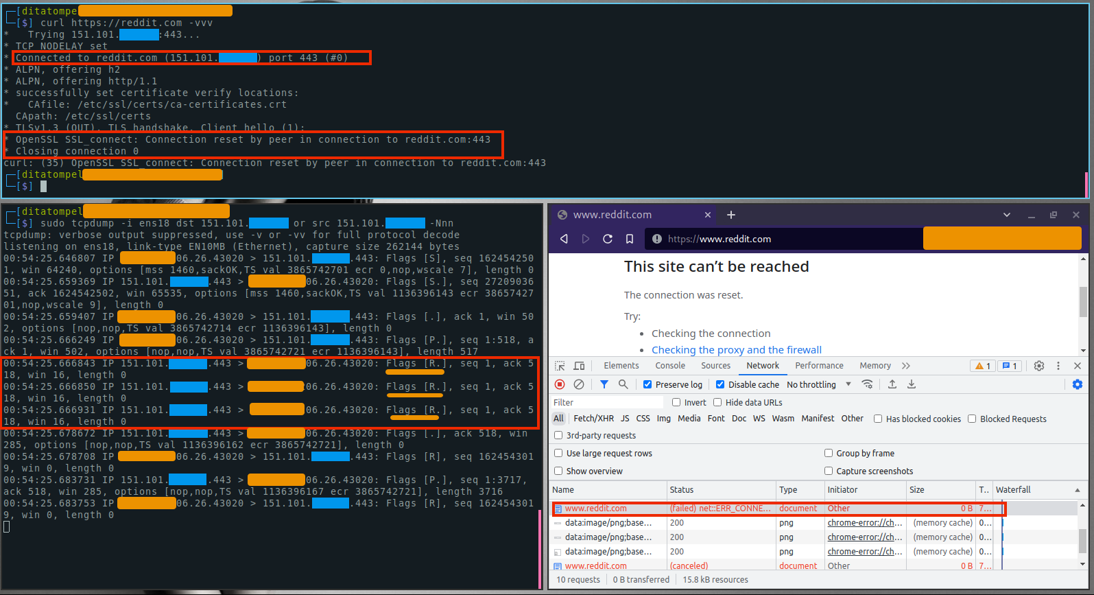Uncheck Disable cache
Screen dimensions: 1094x595
(720, 384)
